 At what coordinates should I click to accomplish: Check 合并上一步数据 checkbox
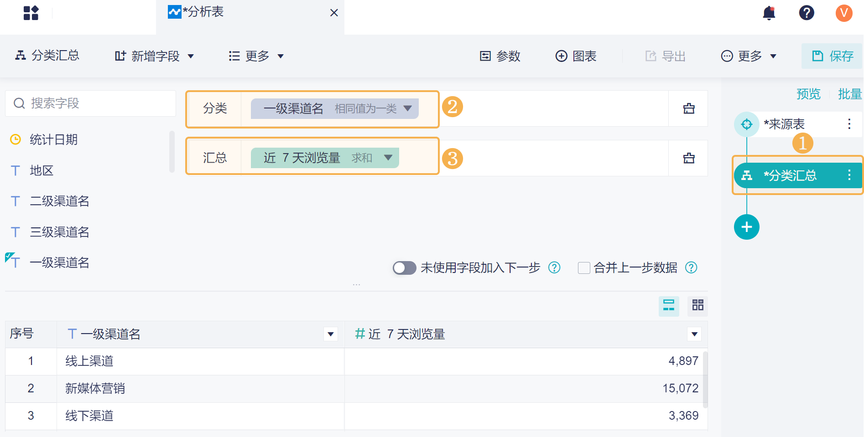[x=583, y=268]
